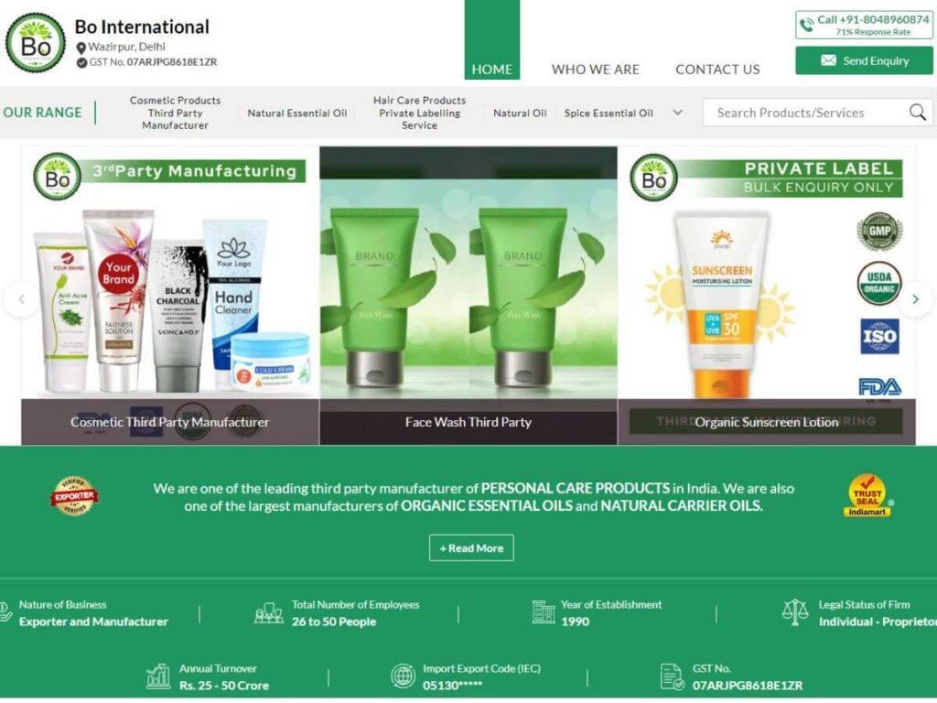The width and height of the screenshot is (937, 703).
Task: Click the OUR RANGE heading
Action: coord(42,113)
